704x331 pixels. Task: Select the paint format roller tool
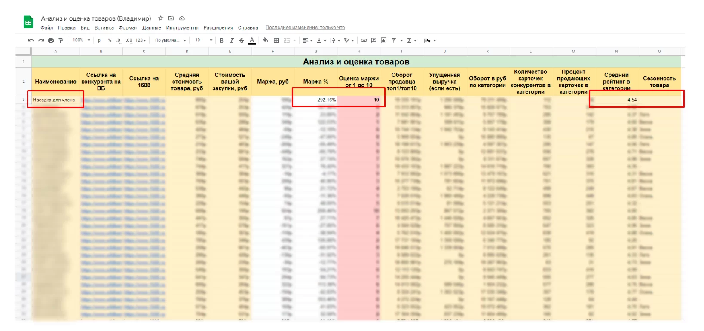[x=61, y=40]
